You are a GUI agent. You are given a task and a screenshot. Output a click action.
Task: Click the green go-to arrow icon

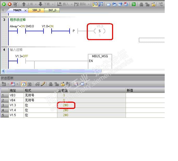pos(134,4)
